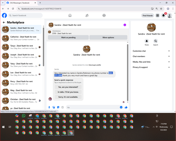
Task: Open View buyer profile link
Action: 95,65
